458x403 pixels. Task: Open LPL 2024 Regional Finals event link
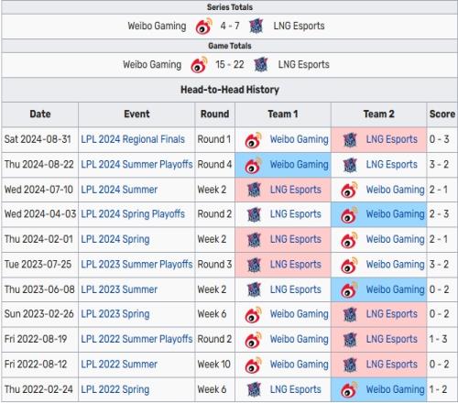click(x=133, y=139)
